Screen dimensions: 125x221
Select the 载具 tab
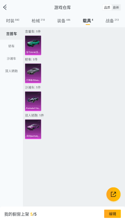click(x=88, y=21)
